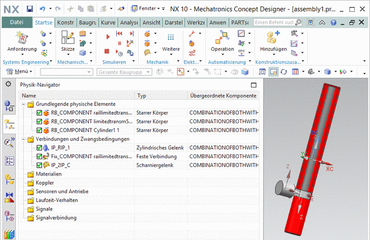Pause simulation with the pause icon
The image size is (370, 240).
point(119,43)
